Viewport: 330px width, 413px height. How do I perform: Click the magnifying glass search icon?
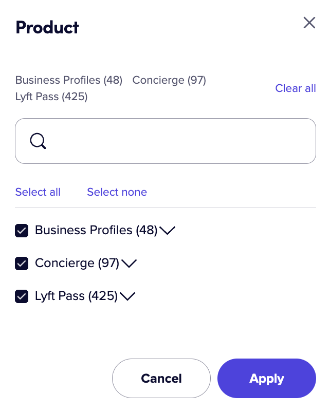tap(38, 141)
